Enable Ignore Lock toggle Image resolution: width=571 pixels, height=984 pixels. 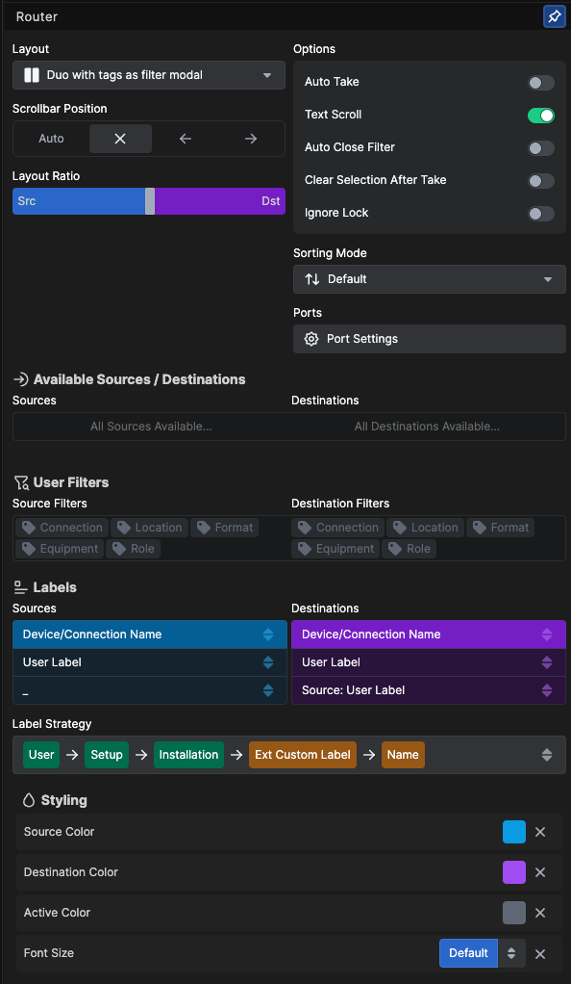coord(541,214)
